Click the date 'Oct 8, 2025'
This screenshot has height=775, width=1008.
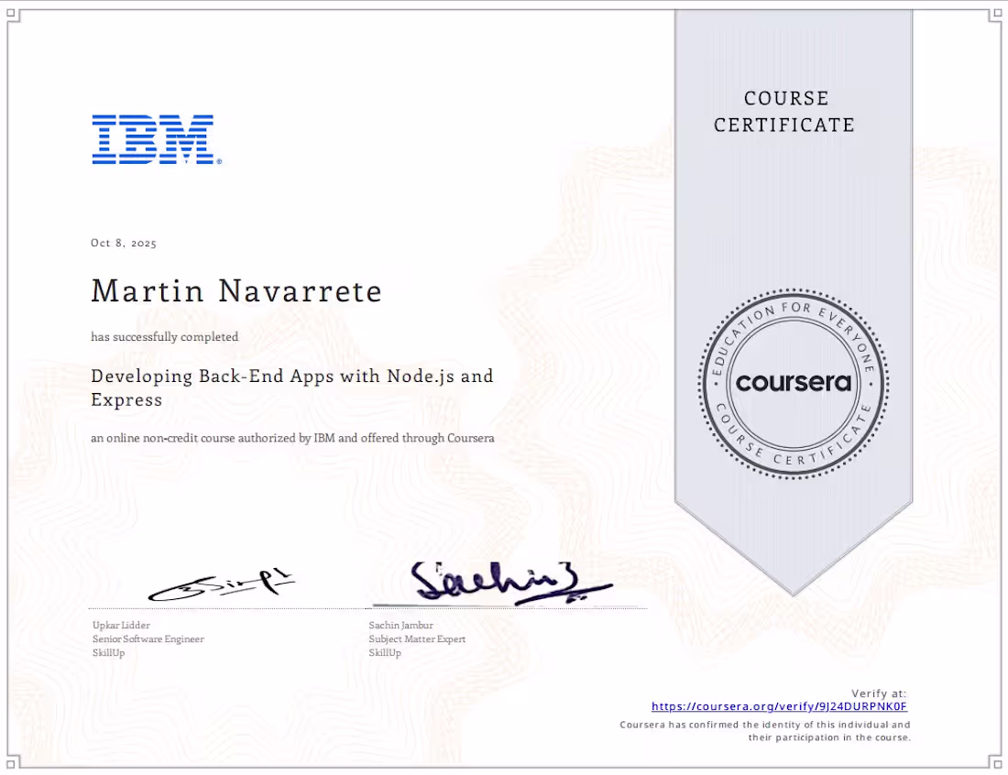tap(122, 243)
